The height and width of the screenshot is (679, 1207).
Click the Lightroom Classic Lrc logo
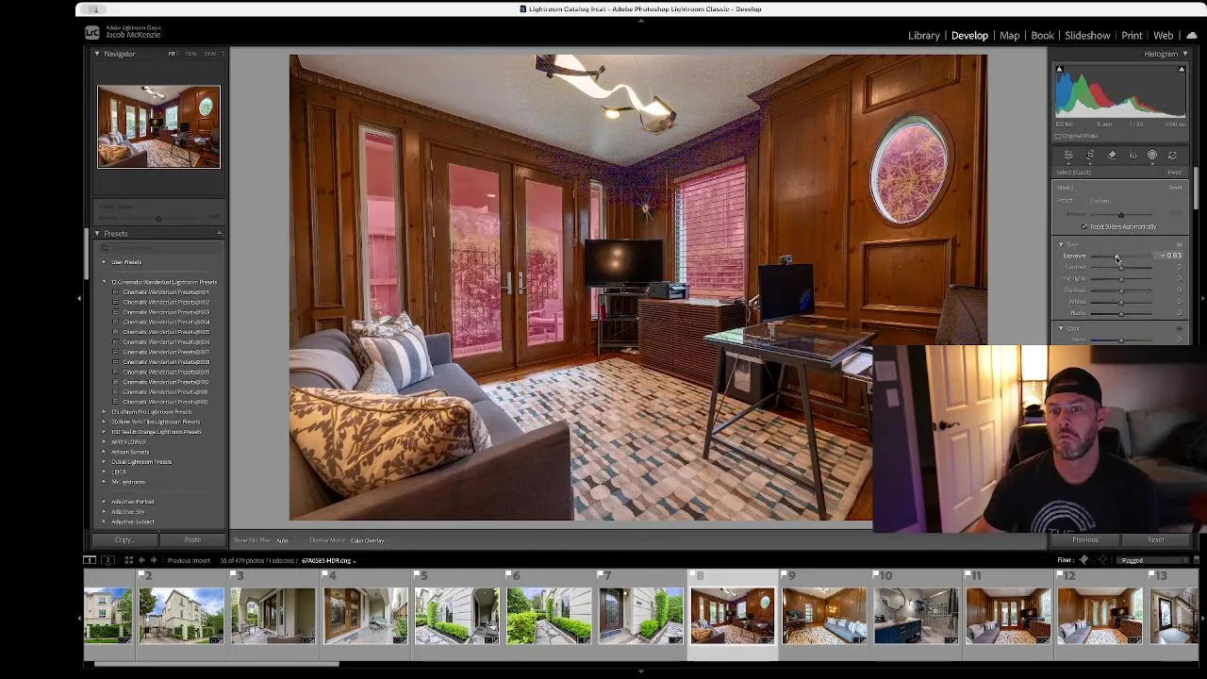[x=92, y=32]
